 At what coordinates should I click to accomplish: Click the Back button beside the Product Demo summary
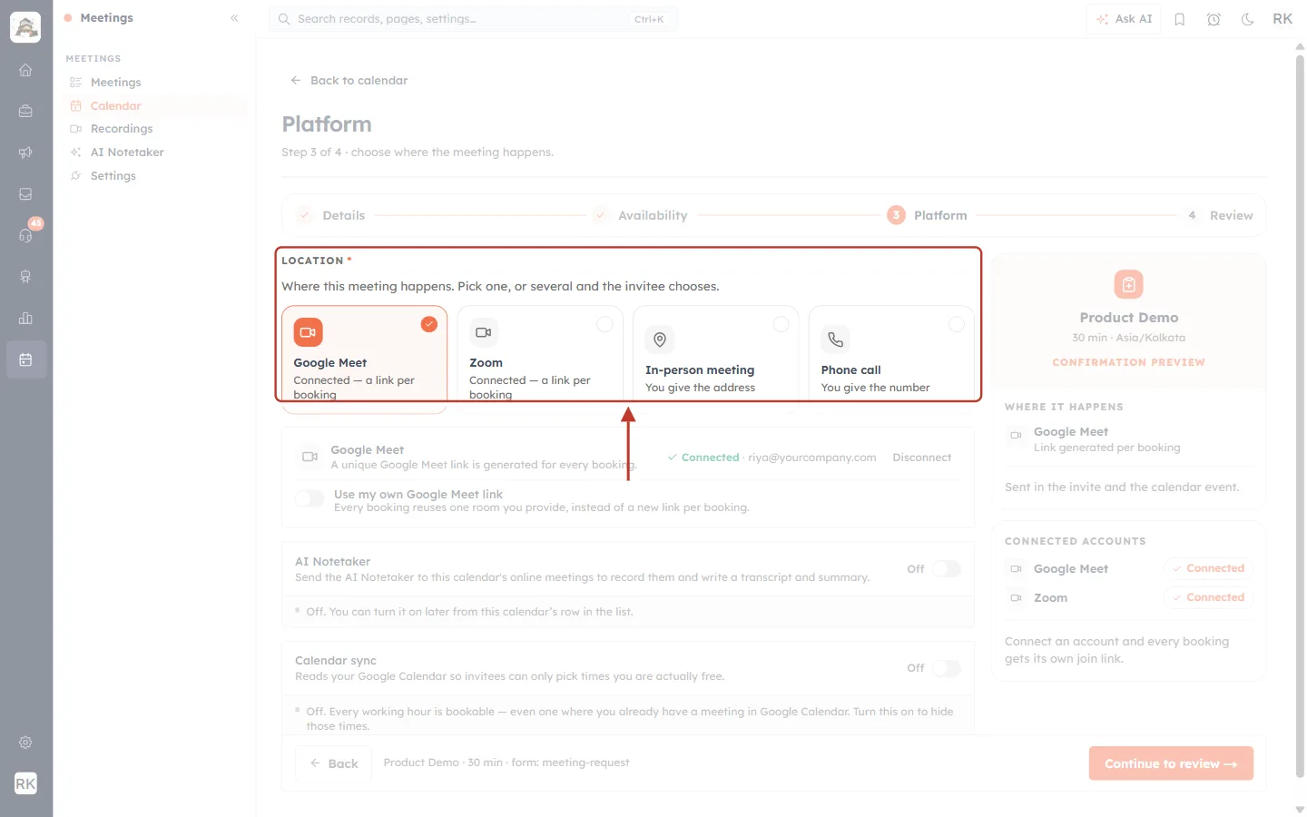coord(333,763)
